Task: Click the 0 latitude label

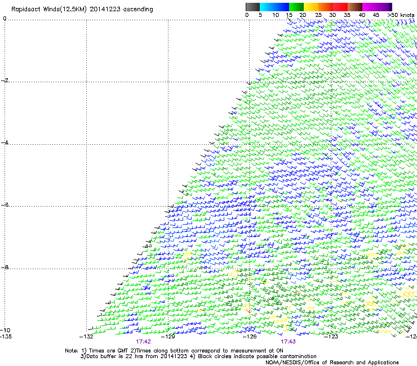Action: (5, 19)
